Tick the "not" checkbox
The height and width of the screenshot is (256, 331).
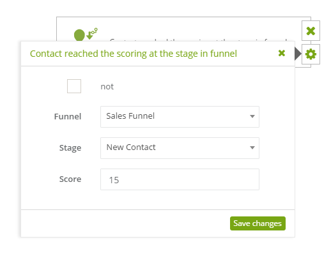74,86
